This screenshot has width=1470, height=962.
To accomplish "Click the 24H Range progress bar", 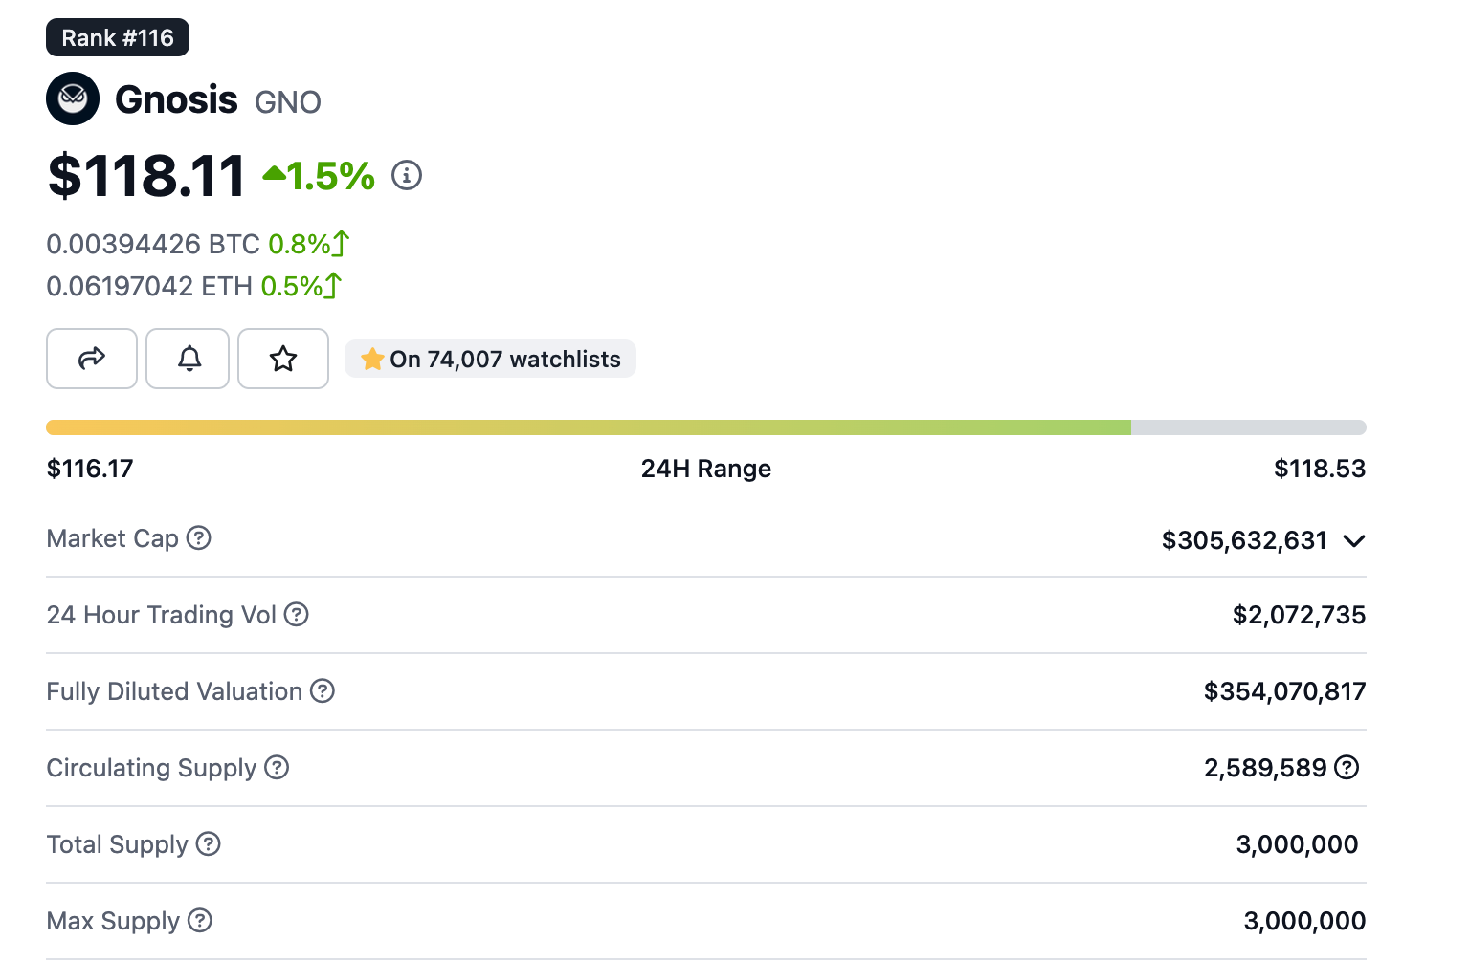I will click(x=705, y=427).
